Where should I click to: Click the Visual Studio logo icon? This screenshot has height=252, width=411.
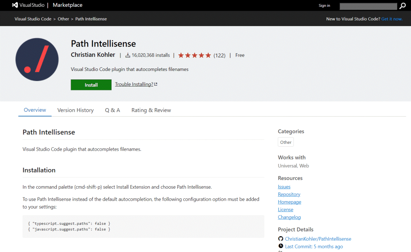(x=15, y=5)
